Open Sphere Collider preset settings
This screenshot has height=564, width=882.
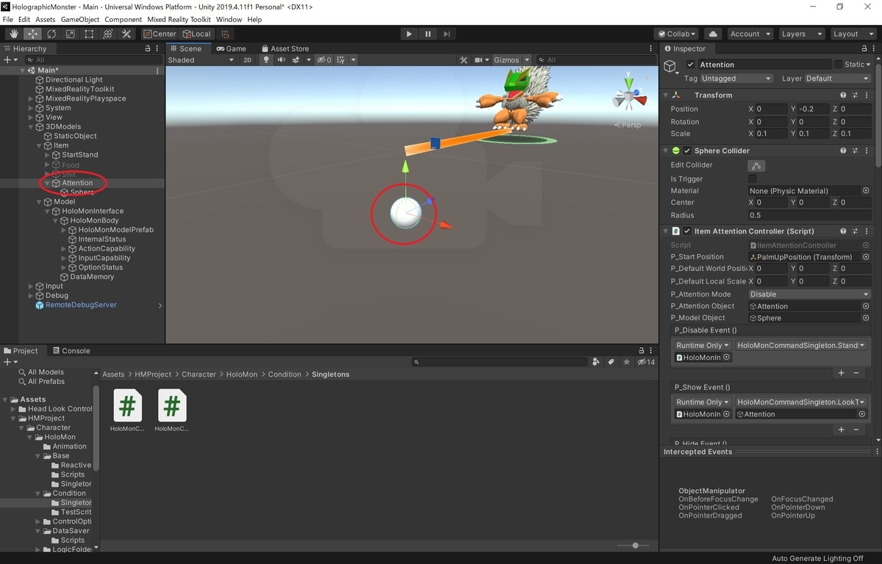click(854, 151)
